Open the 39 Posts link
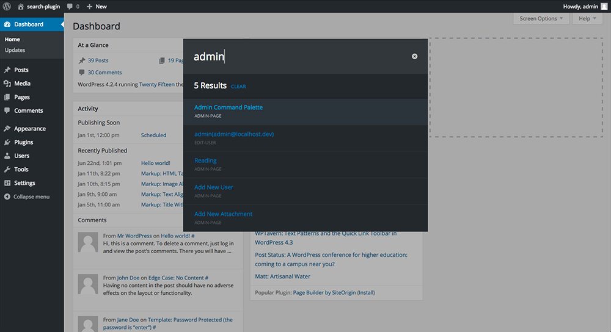Viewport: 611px width, 332px height. click(98, 60)
